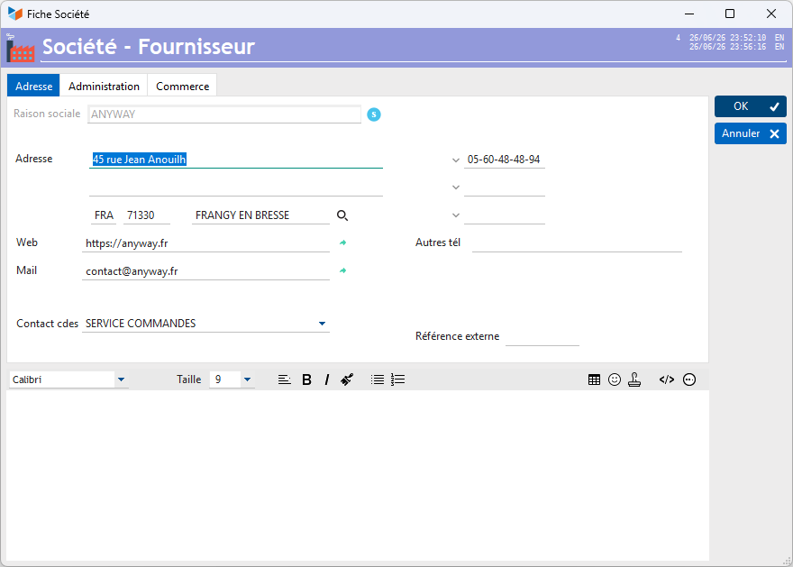Click the stamp icon in editor toolbar
Image resolution: width=793 pixels, height=567 pixels.
[634, 380]
